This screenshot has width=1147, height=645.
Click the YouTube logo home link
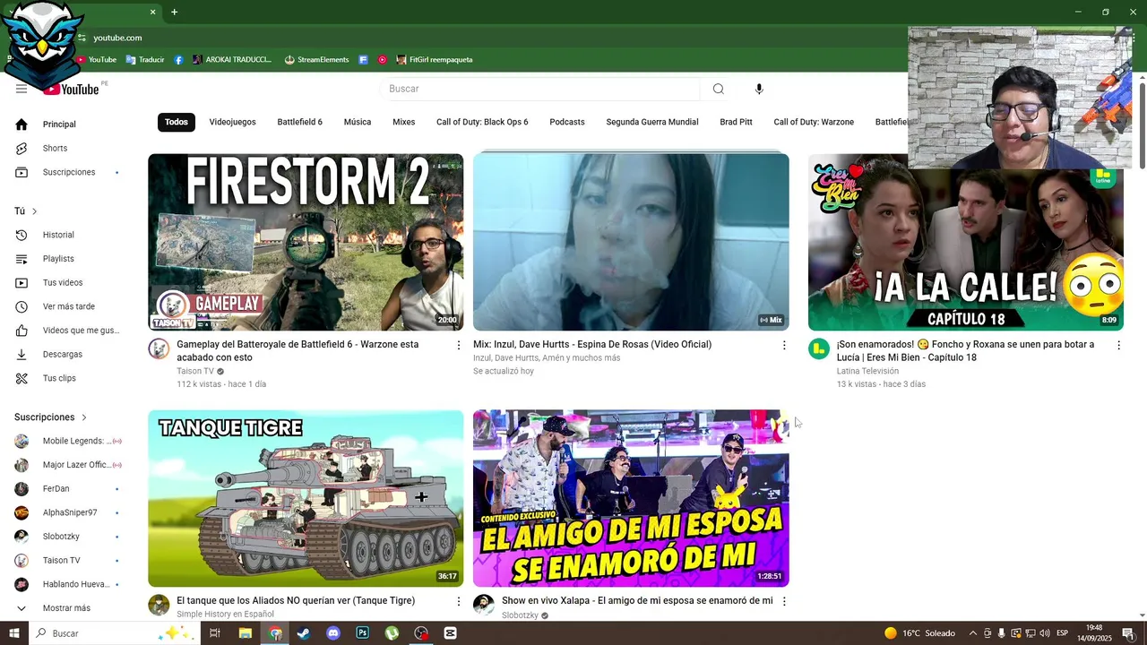[x=71, y=89]
